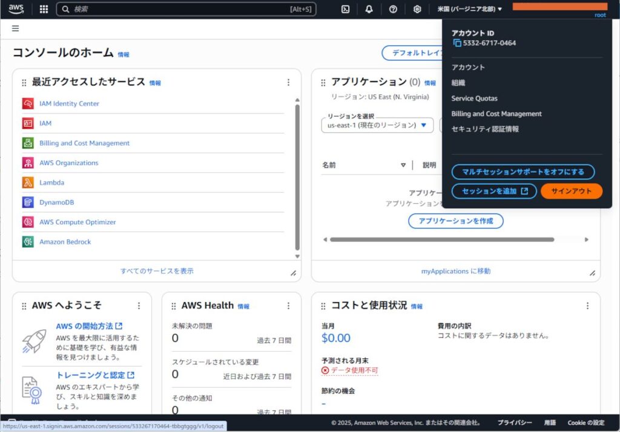The height and width of the screenshot is (432, 620).
Task: Click the Lambda service icon
Action: [28, 182]
